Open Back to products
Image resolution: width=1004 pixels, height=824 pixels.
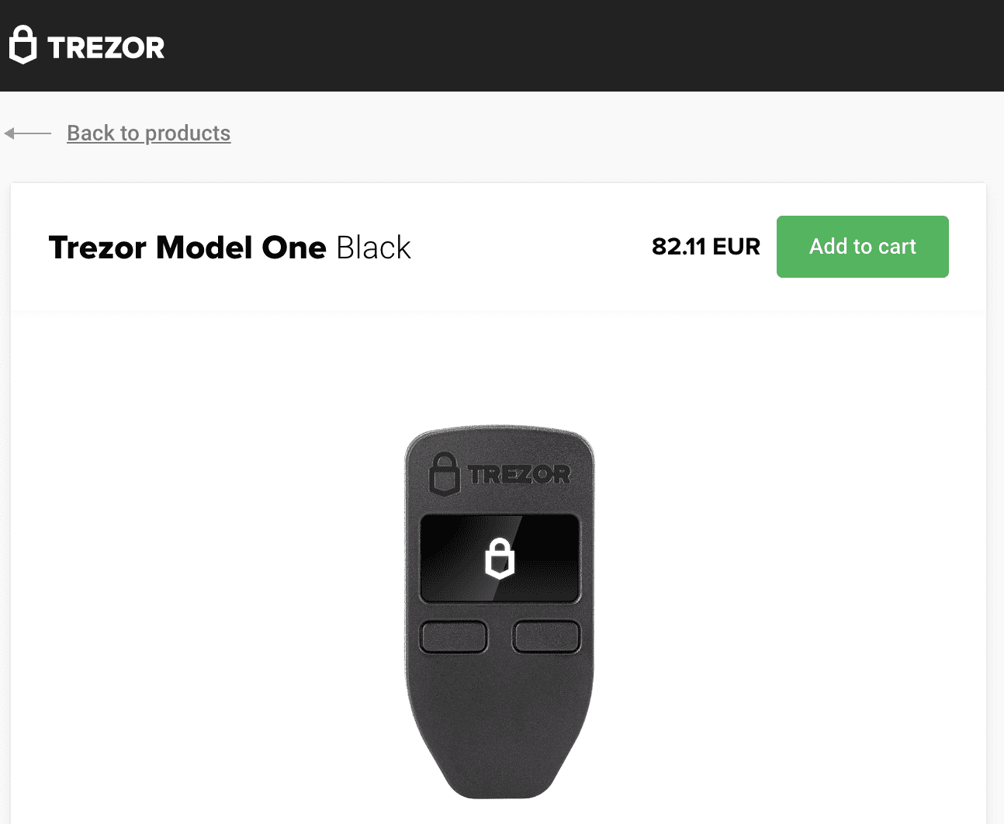[x=148, y=133]
